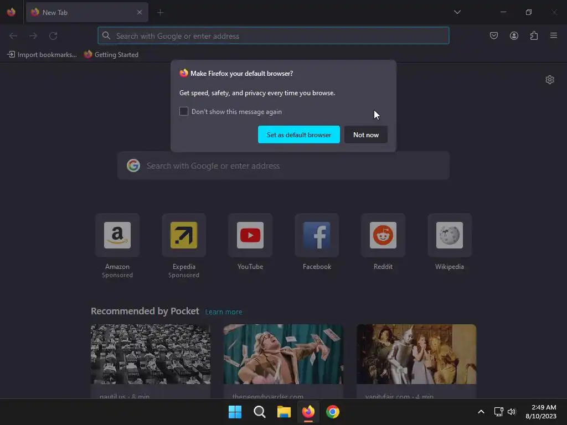Open the vanityfair.com story thumbnail
Viewport: 567px width, 425px height.
(x=416, y=354)
